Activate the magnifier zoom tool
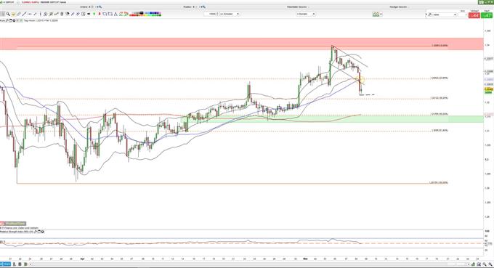The height and width of the screenshot is (268, 494). 8,14
